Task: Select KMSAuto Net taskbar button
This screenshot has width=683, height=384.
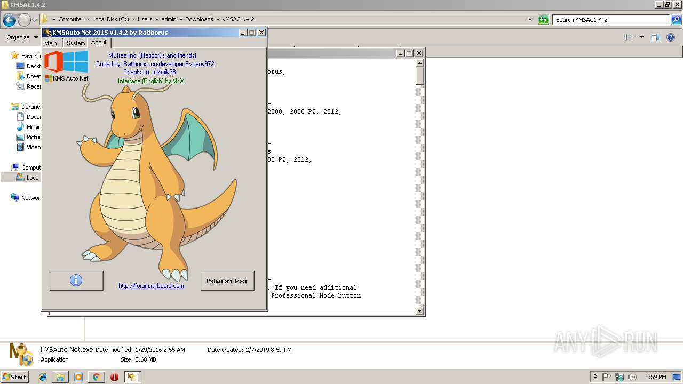Action: click(132, 377)
